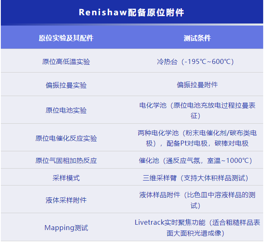Select the 液体采样附件 row label
Image resolution: width=264 pixels, height=242 pixels.
(x=66, y=200)
